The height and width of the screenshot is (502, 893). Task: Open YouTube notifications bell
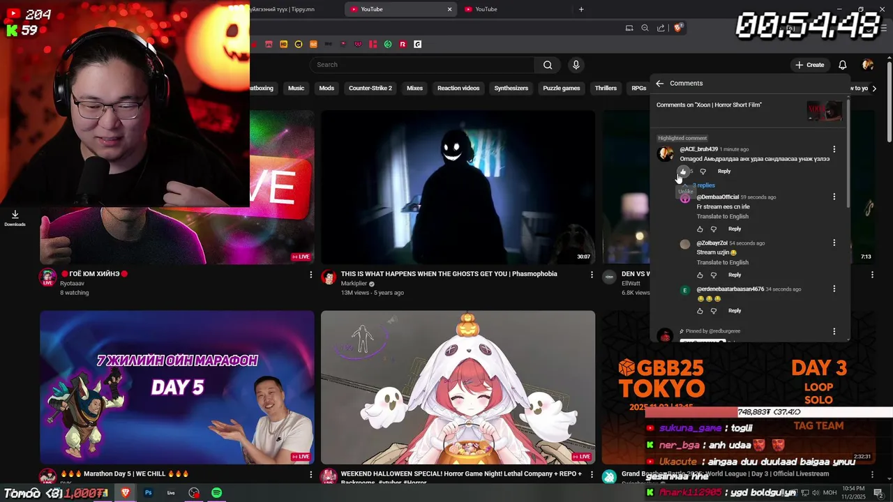(842, 65)
